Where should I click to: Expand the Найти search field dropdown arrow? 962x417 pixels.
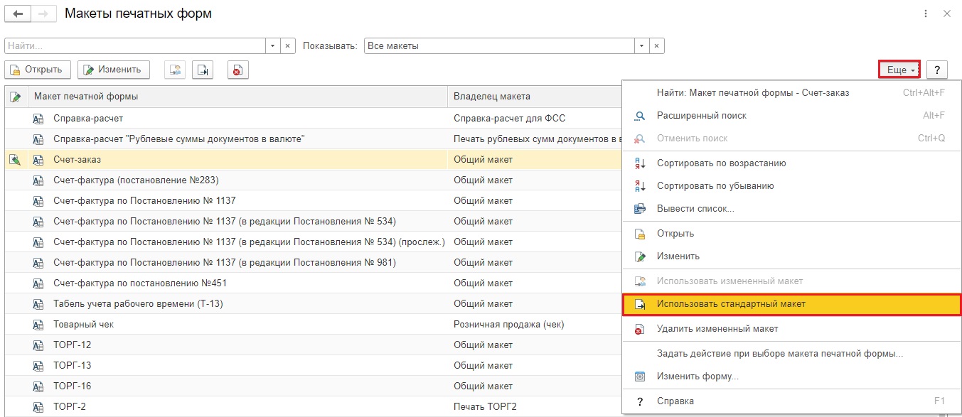point(273,45)
